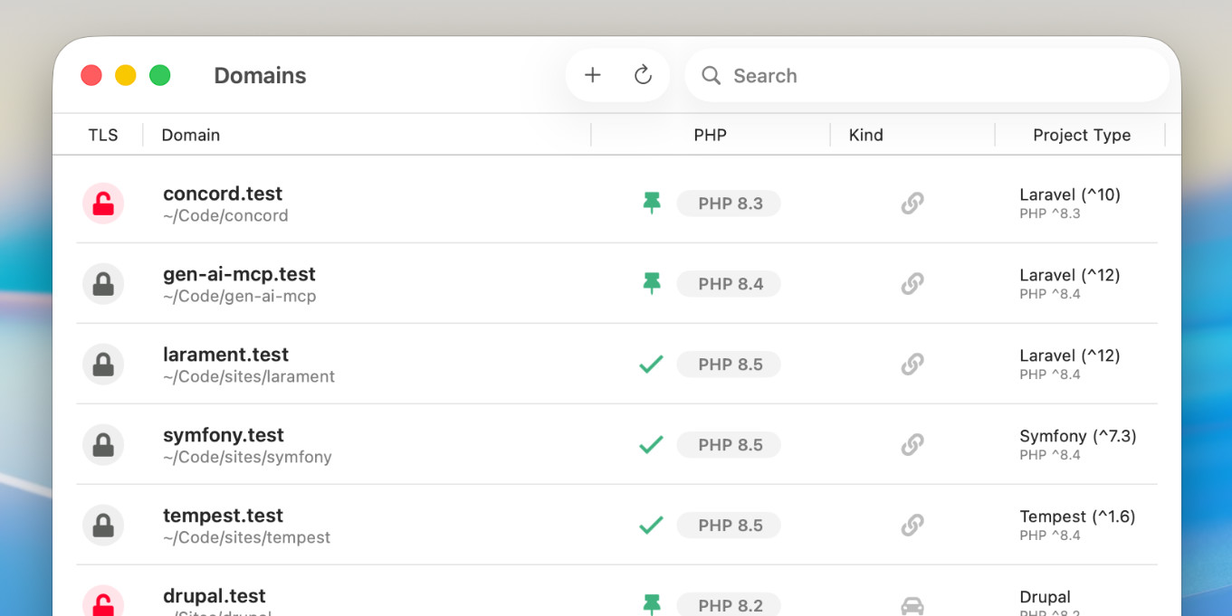
Task: Click the car icon in the drupal.test row
Action: (912, 605)
